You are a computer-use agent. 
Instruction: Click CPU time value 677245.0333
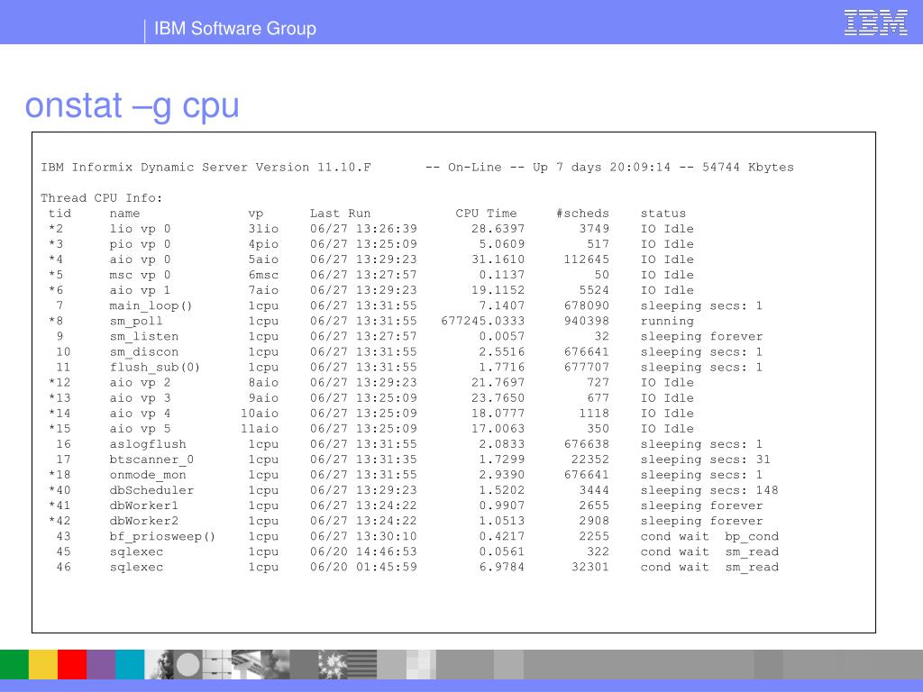[x=483, y=321]
